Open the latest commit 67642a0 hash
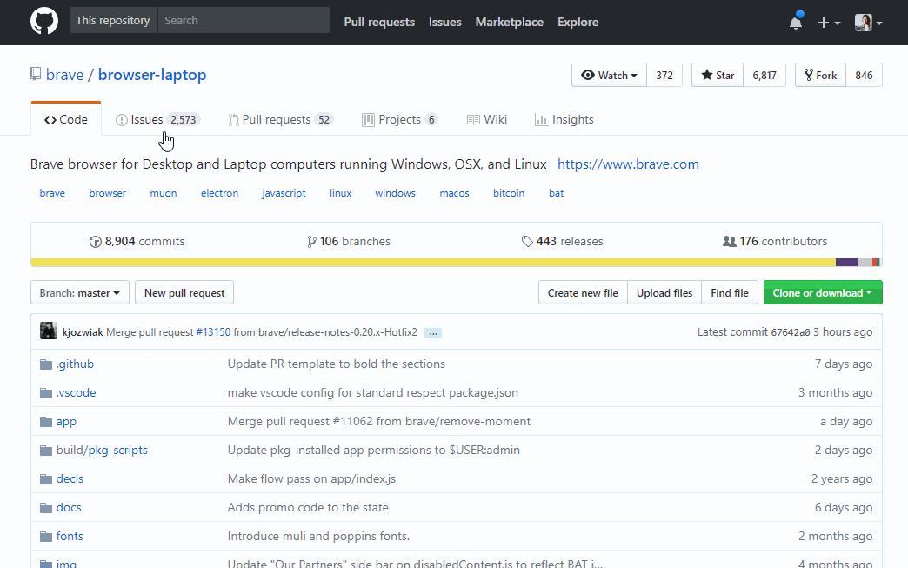Image resolution: width=908 pixels, height=568 pixels. [790, 332]
